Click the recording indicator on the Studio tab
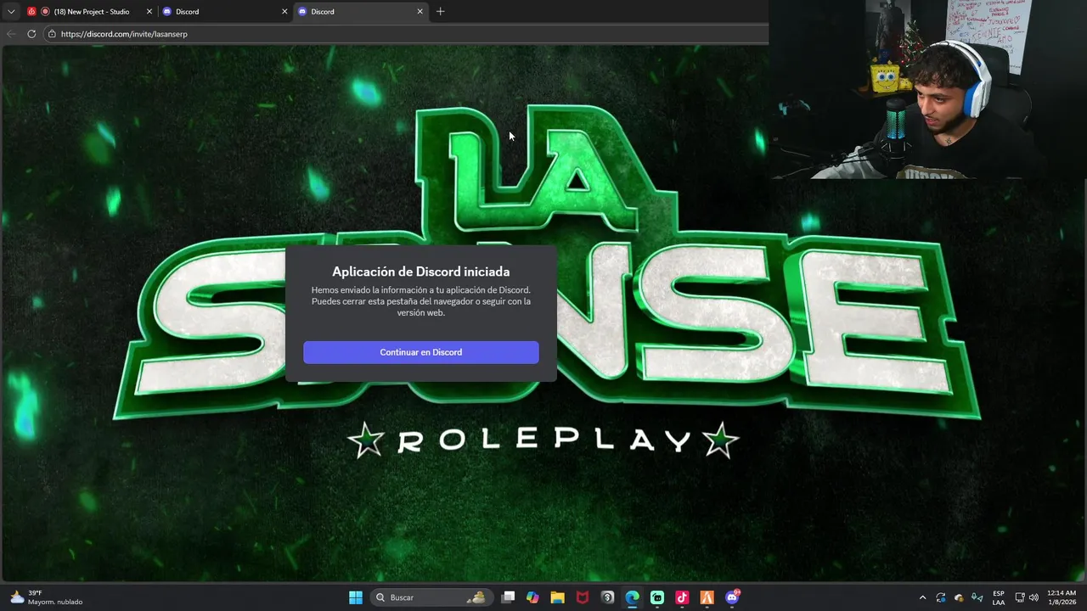The image size is (1087, 611). [x=45, y=12]
